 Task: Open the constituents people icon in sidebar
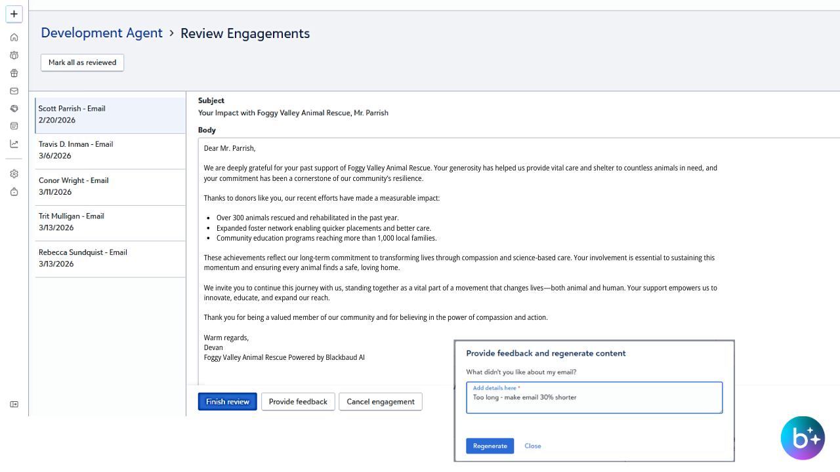(14, 55)
